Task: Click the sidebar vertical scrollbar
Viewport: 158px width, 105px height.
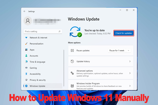Action: click(64, 68)
